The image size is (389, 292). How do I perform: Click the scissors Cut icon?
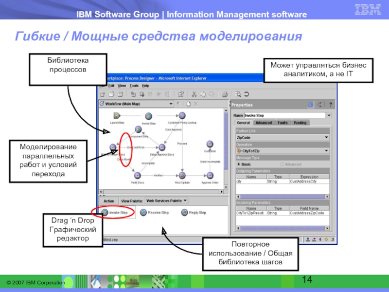pyautogui.click(x=194, y=94)
